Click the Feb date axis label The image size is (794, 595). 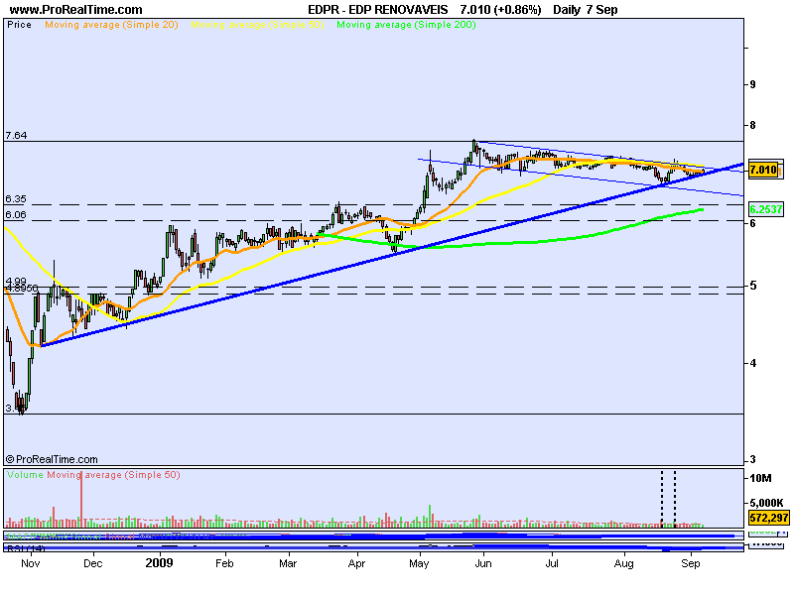(x=224, y=563)
